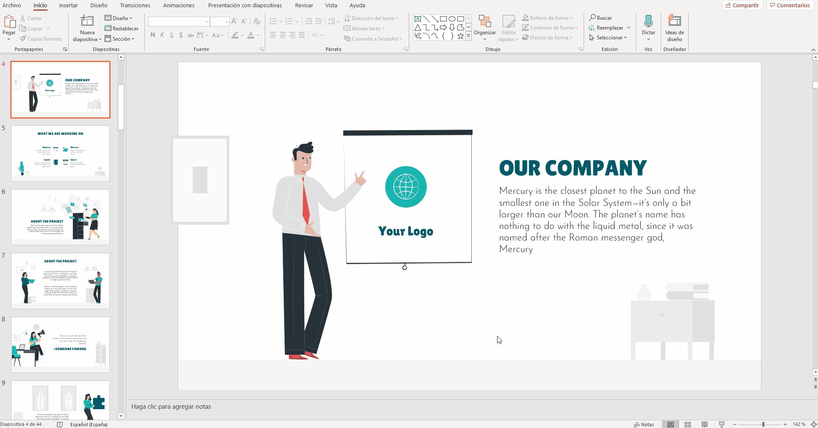This screenshot has width=818, height=428.
Task: Click zoom percentage 142 %
Action: click(799, 424)
